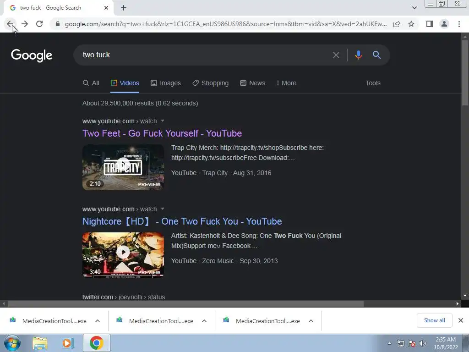Open the Action Center flag icon
Viewport: 469px width, 352px height.
click(412, 343)
